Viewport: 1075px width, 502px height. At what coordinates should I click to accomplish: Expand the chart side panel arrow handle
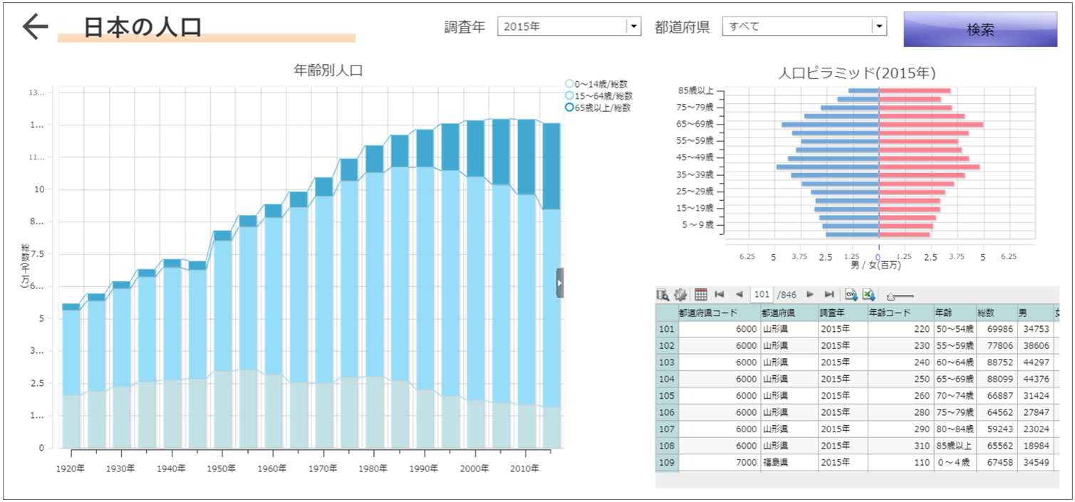tap(560, 283)
